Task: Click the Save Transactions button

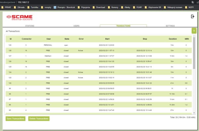Action: pos(16,118)
